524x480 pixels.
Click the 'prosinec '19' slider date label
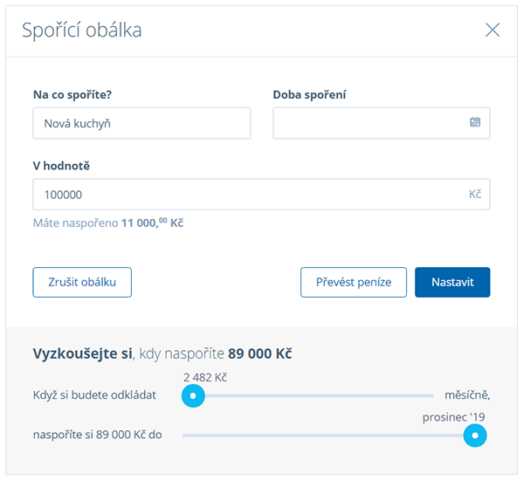coord(454,416)
